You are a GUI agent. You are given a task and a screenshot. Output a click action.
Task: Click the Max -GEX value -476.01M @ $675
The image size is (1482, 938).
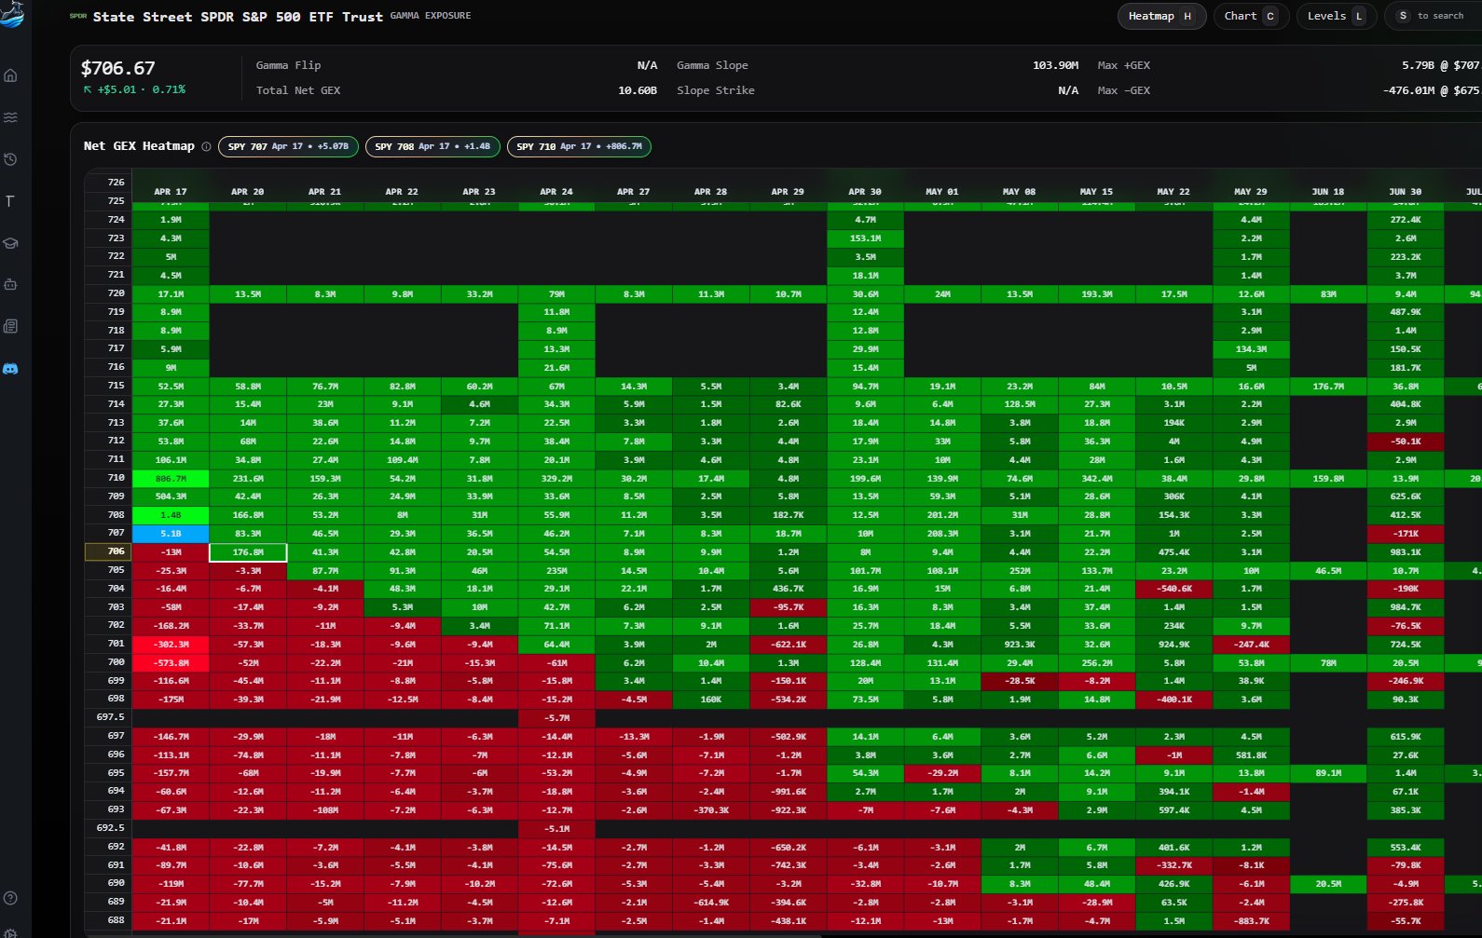pos(1431,90)
